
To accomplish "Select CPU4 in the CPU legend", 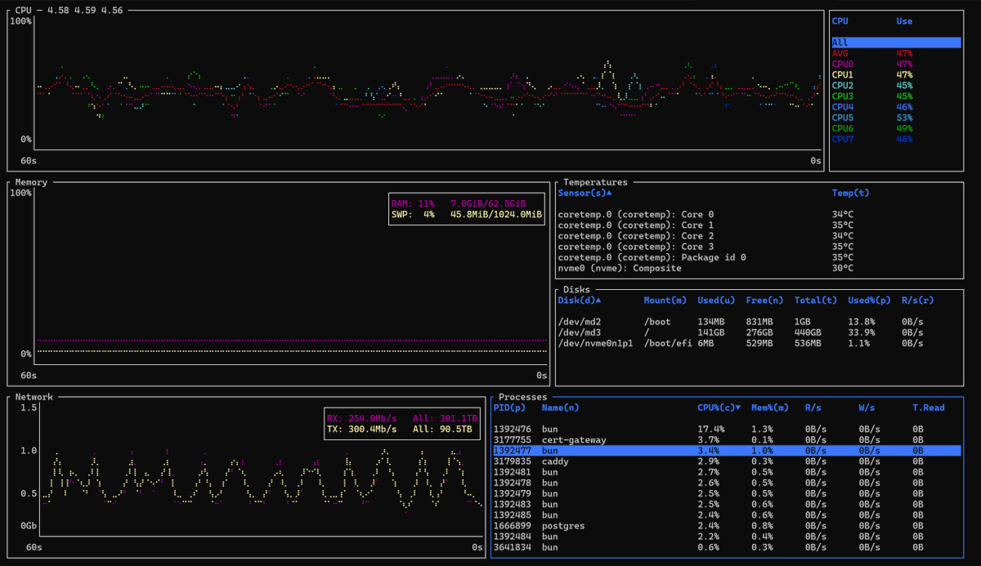I will pyautogui.click(x=895, y=107).
